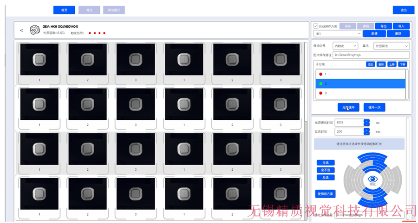
Task: Click the green status dot of sub-scheme 2
Action: pyautogui.click(x=320, y=84)
